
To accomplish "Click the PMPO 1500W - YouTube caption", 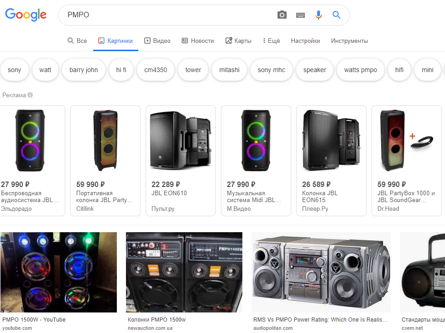I will [x=34, y=320].
